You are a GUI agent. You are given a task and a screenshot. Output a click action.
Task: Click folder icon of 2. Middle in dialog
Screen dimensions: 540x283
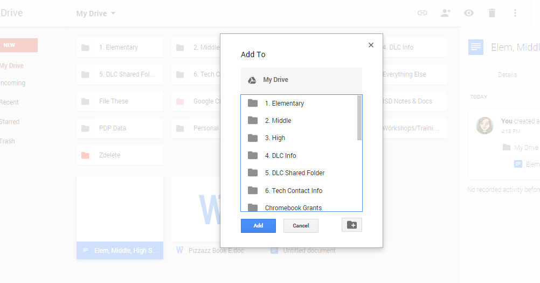tap(253, 120)
